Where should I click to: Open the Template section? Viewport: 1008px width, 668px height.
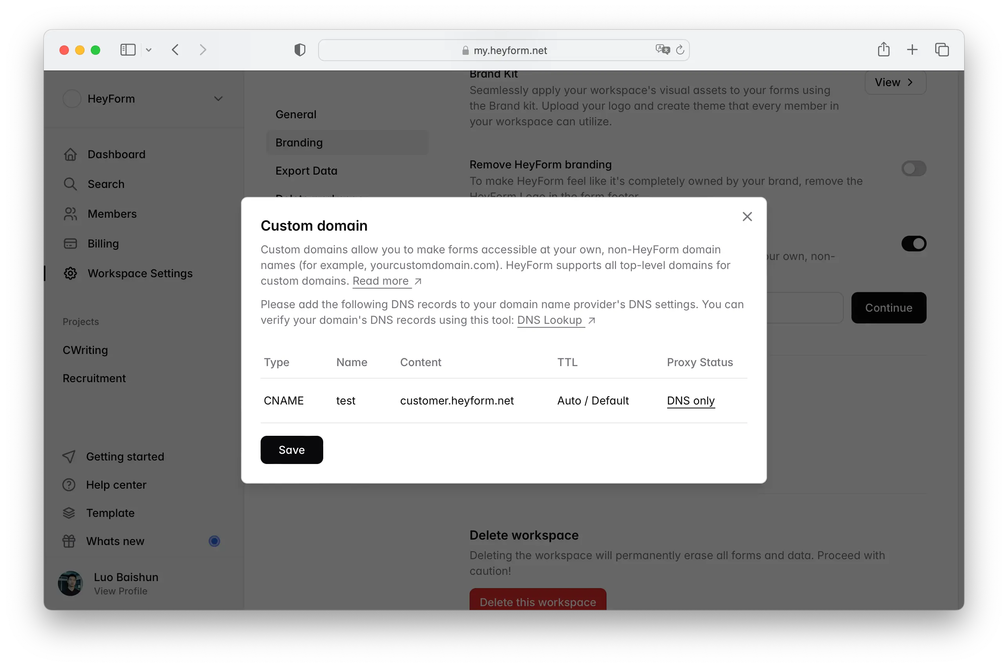click(x=110, y=513)
